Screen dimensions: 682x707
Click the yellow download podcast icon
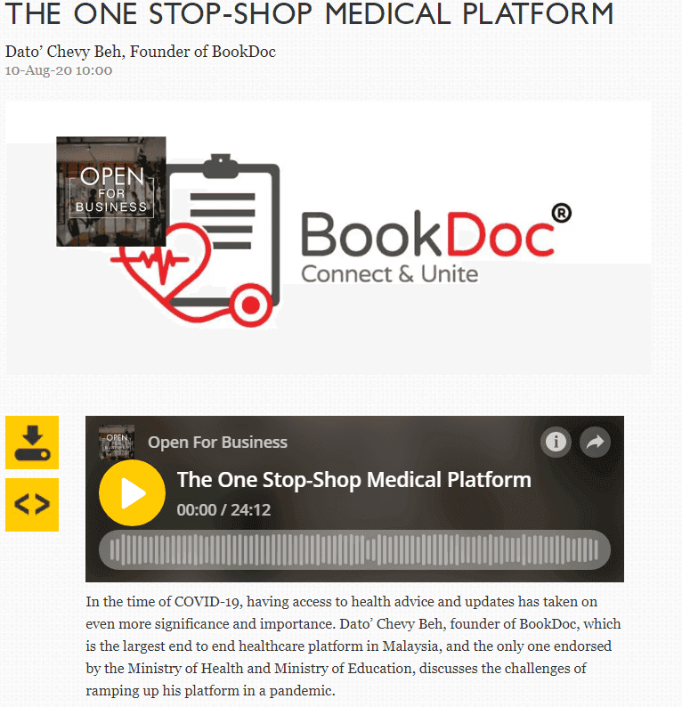32,443
